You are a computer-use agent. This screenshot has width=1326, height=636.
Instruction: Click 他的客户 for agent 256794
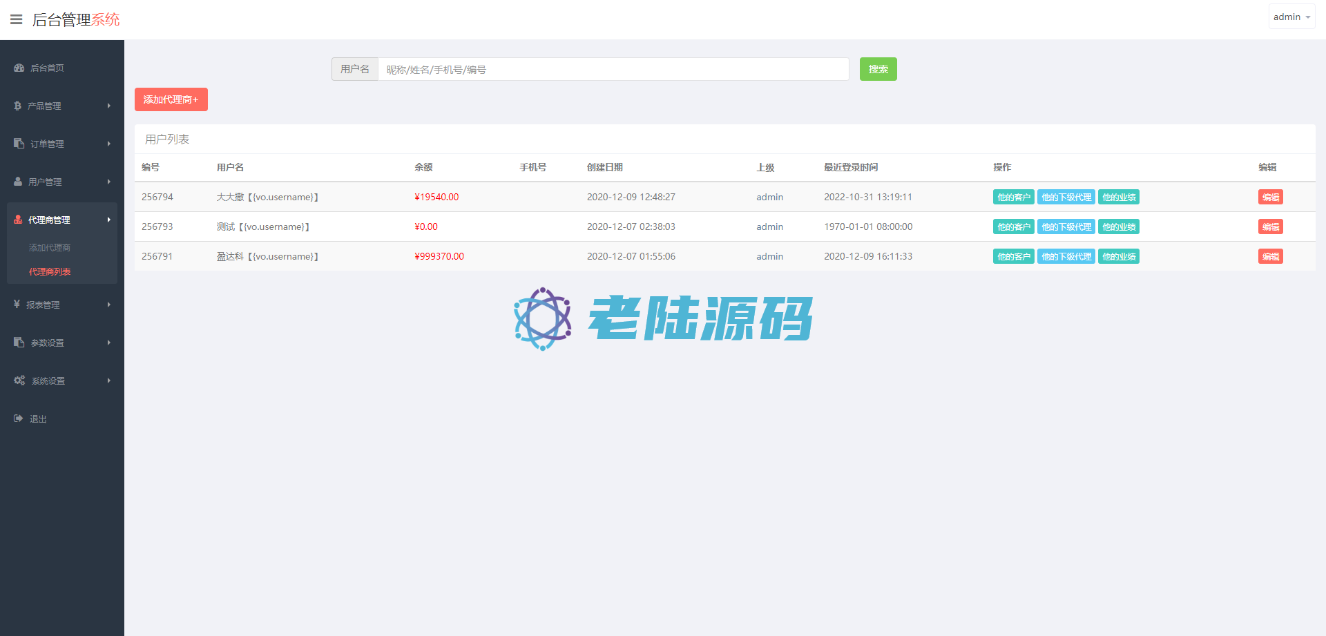(1013, 197)
